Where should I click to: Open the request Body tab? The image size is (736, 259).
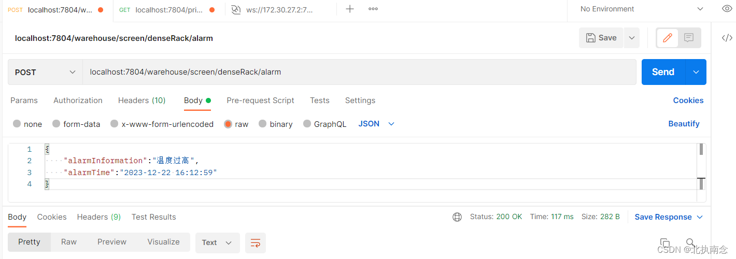click(x=197, y=100)
